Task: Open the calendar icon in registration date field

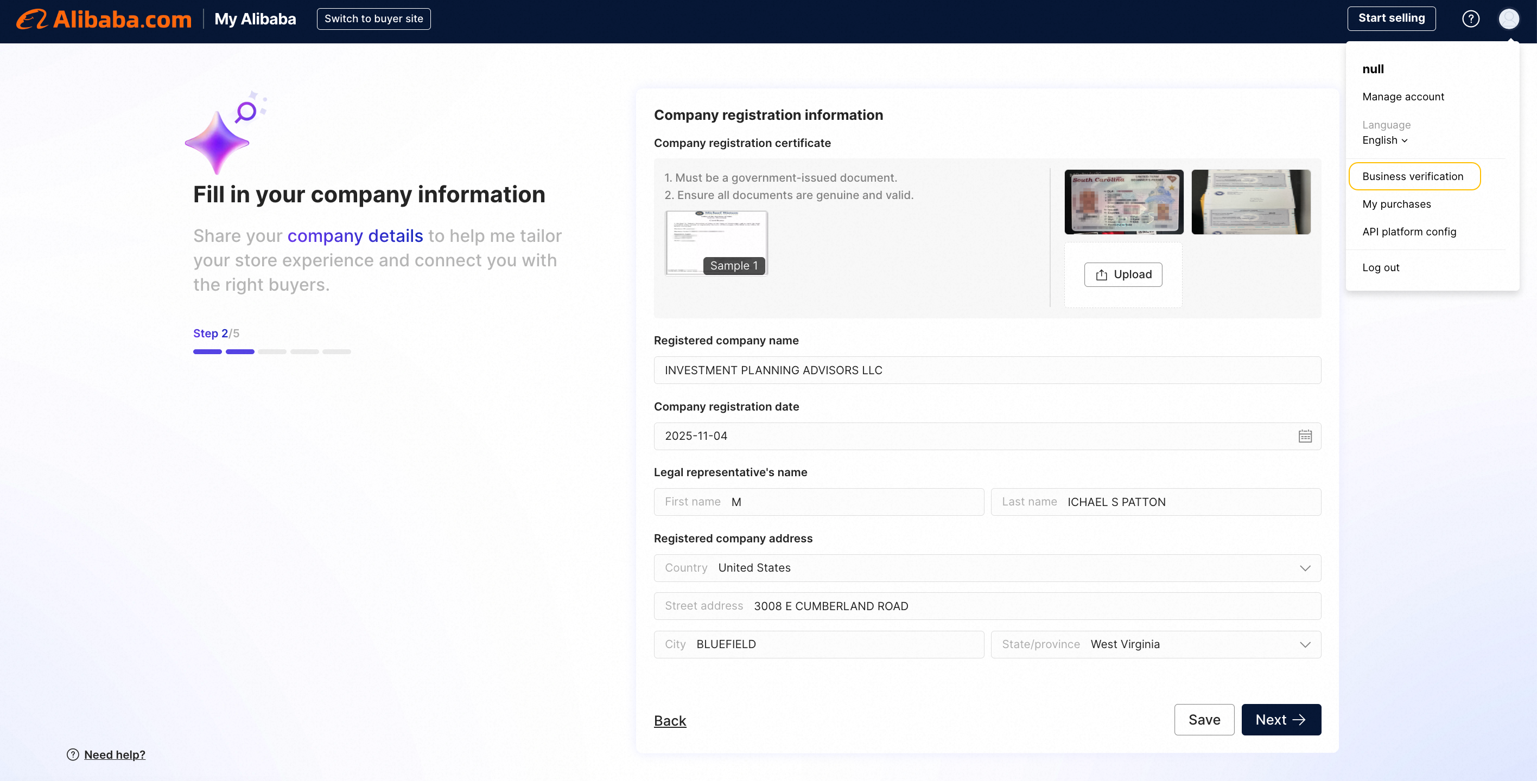Action: (1305, 437)
